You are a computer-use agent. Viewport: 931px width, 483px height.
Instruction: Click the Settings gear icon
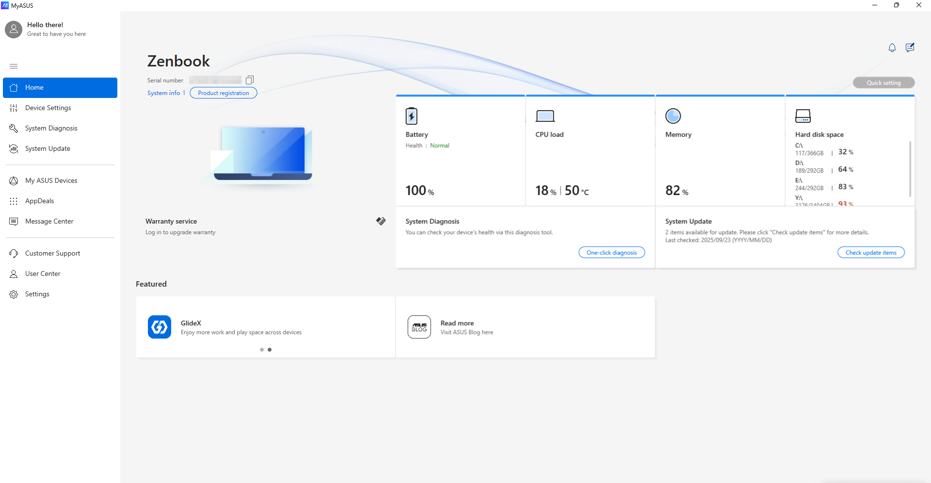(x=14, y=294)
